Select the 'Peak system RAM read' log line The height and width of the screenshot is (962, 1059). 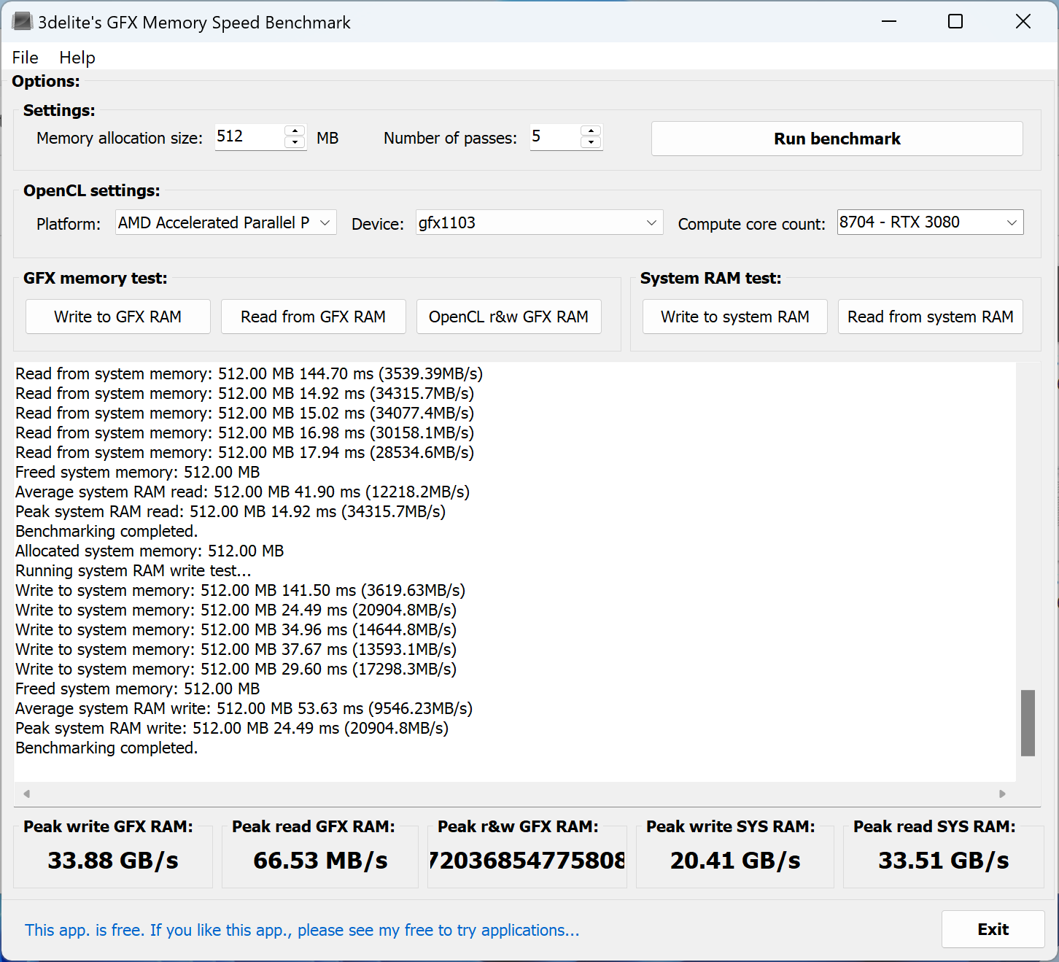(x=230, y=511)
